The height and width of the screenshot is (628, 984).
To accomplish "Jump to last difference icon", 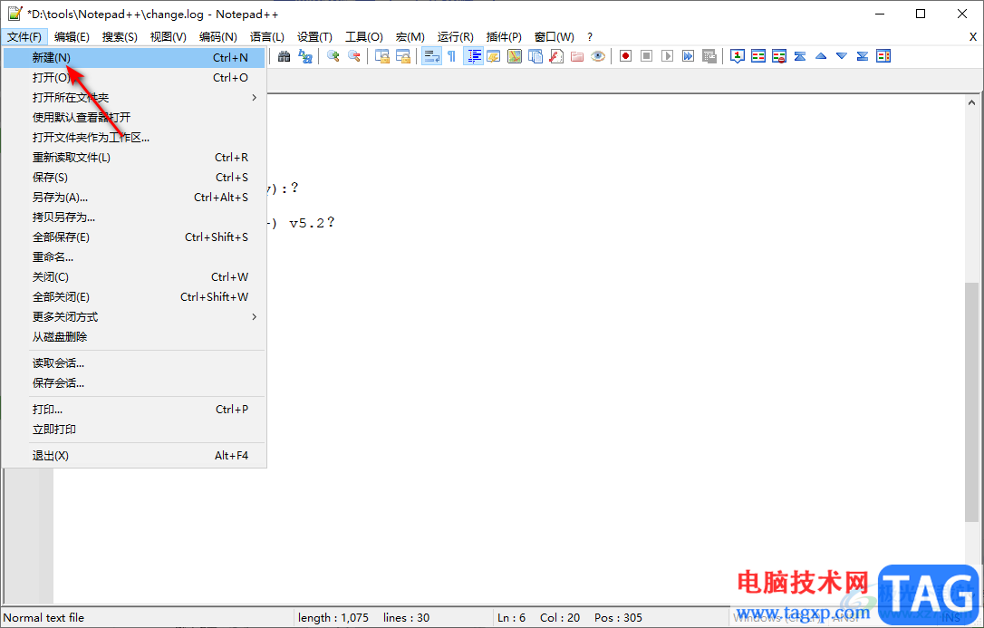I will tap(863, 56).
